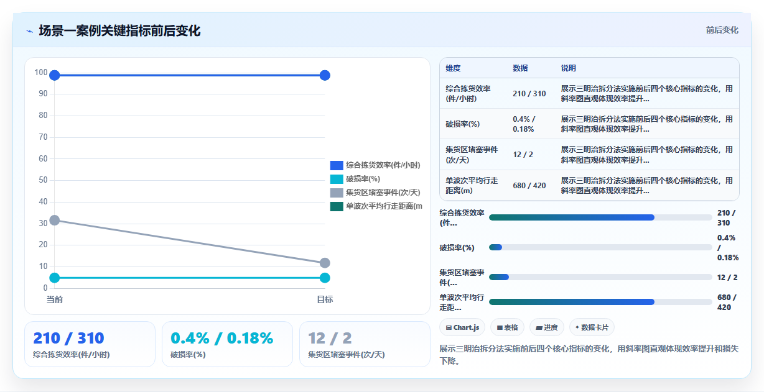The width and height of the screenshot is (764, 392).
Task: Click the 说明 table column header
Action: (647, 68)
